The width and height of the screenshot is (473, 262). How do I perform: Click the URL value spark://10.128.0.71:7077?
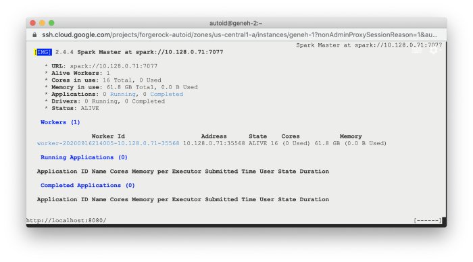point(114,66)
